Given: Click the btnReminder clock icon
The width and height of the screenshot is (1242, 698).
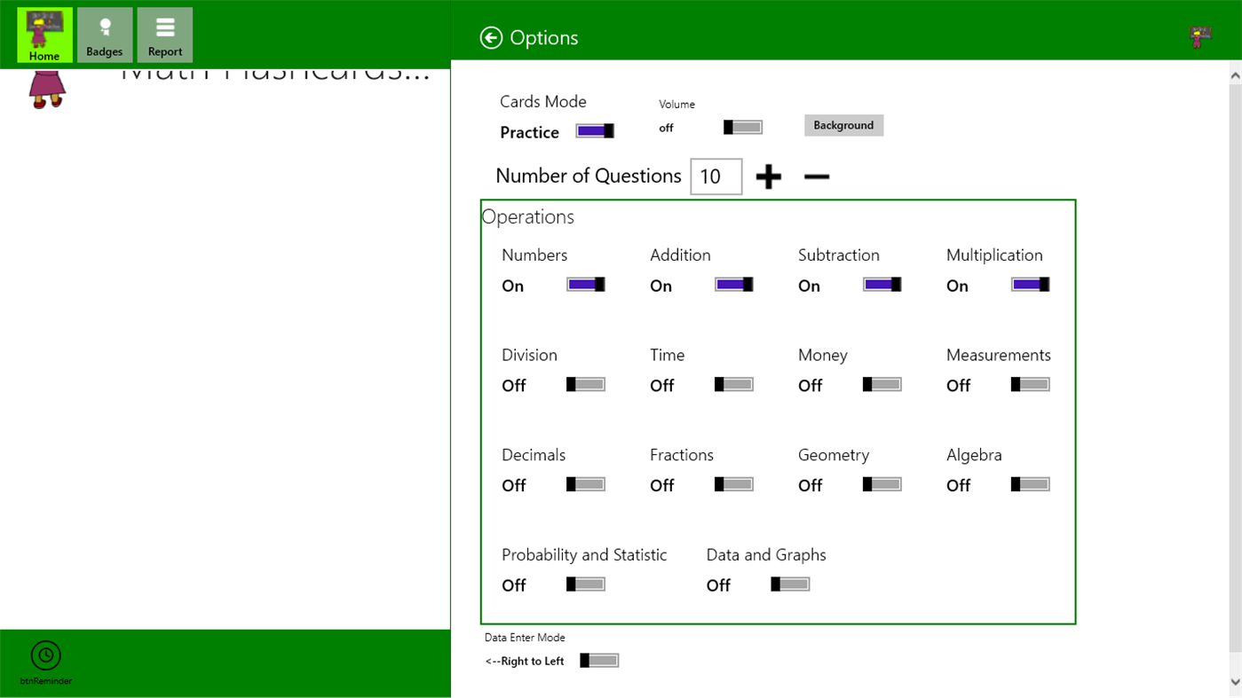Looking at the screenshot, I should (x=44, y=658).
